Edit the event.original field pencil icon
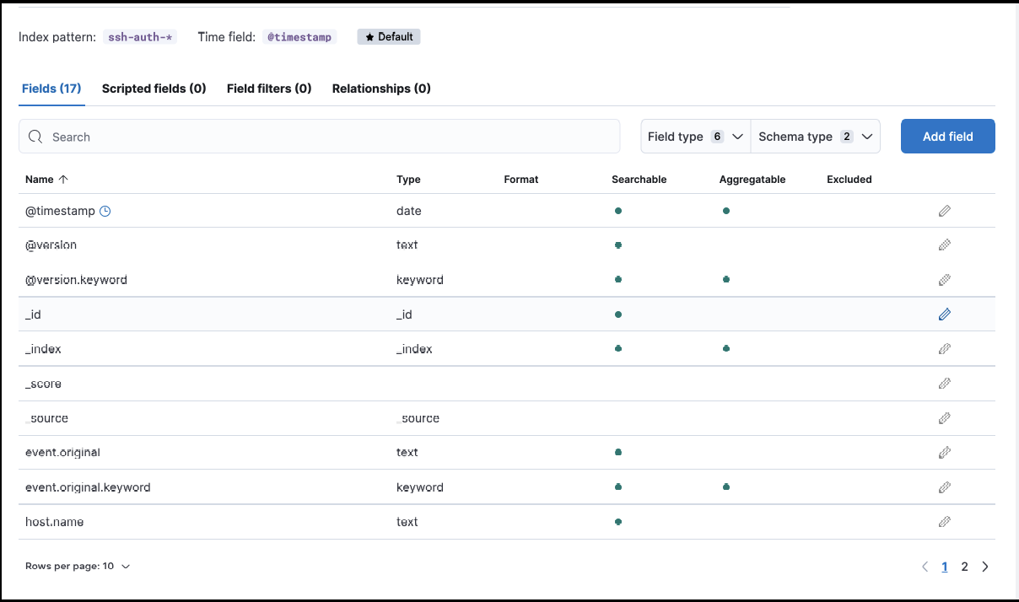The image size is (1019, 602). click(x=945, y=453)
